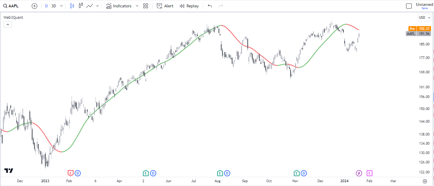Open the Indicators dialog
The height and width of the screenshot is (186, 434).
pyautogui.click(x=119, y=6)
